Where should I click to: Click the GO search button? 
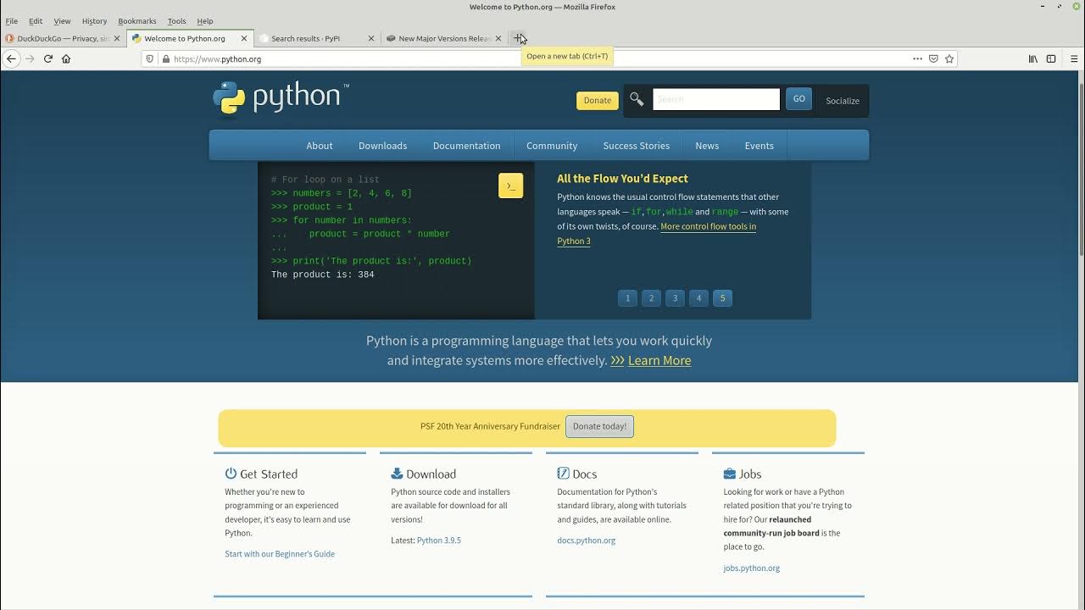(798, 99)
